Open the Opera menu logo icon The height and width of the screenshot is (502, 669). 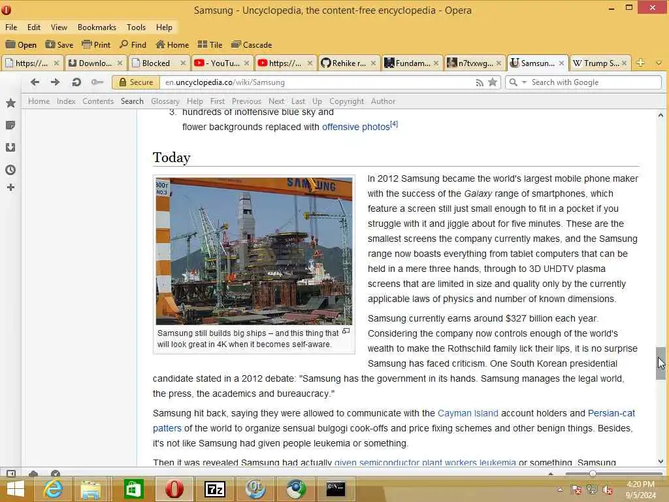[6, 9]
